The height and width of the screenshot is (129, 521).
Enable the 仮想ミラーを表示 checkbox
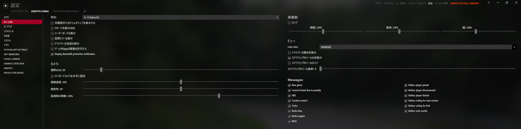[x=52, y=39]
